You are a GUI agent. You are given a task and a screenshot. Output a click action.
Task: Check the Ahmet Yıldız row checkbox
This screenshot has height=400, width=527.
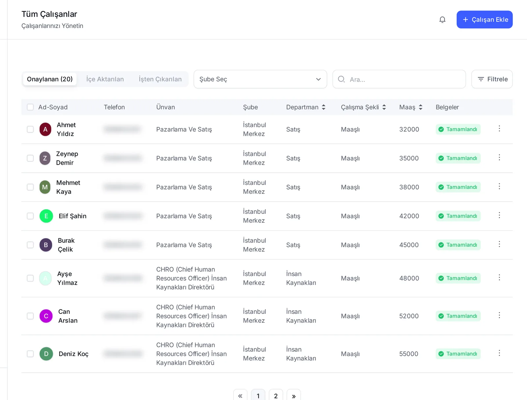click(30, 129)
